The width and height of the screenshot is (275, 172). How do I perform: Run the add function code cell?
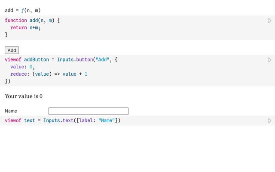(269, 21)
